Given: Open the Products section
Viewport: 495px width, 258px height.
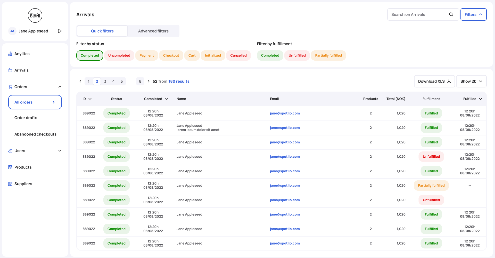Looking at the screenshot, I should [23, 167].
